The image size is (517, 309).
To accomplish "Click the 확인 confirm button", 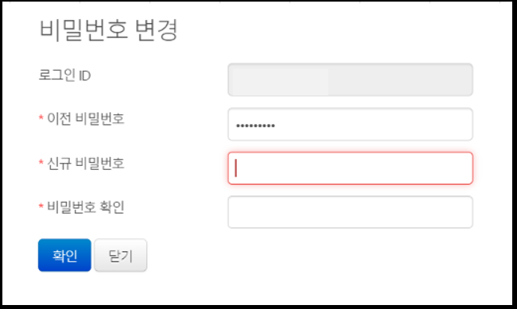I will [x=64, y=255].
